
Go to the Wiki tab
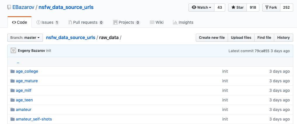tap(157, 22)
